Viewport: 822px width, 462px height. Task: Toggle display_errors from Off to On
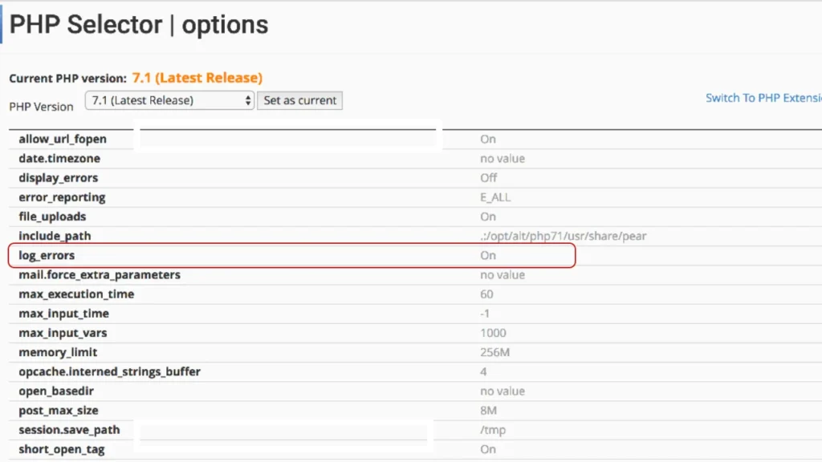click(488, 177)
